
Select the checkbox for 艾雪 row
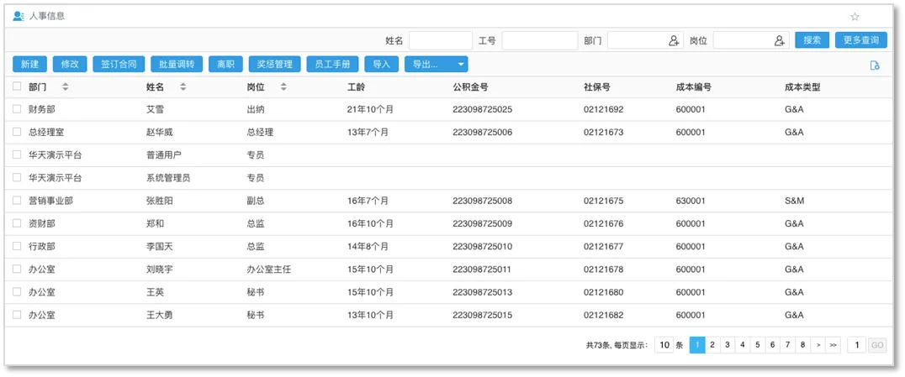(x=17, y=109)
